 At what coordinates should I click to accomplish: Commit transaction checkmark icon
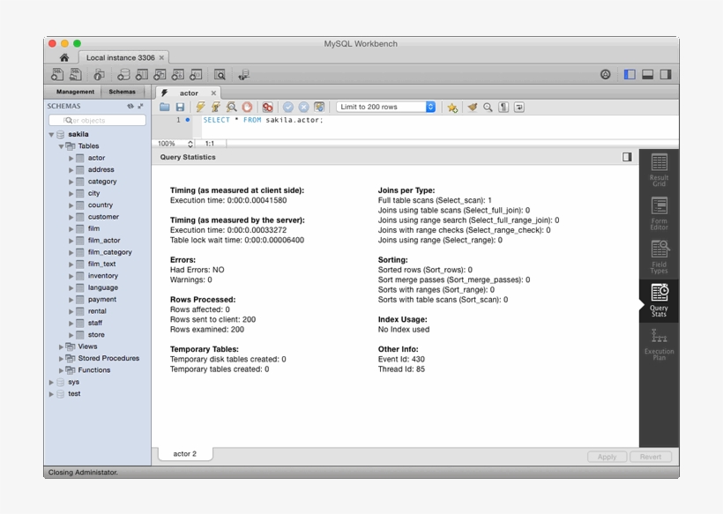(x=288, y=107)
